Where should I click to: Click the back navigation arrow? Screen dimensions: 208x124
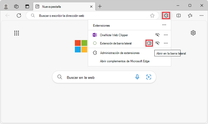(8, 16)
